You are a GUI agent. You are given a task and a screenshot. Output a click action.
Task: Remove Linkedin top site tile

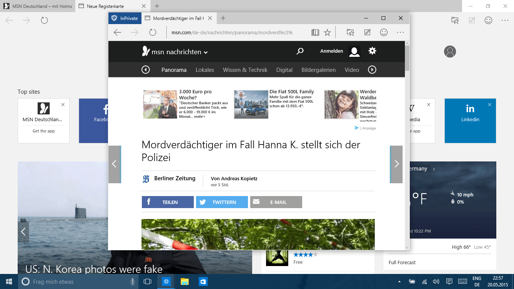(490, 105)
